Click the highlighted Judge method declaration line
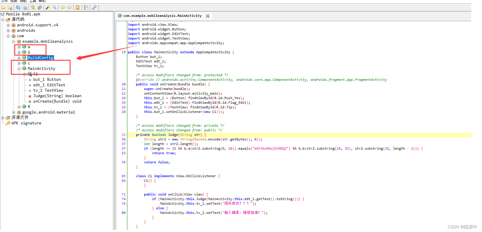The width and height of the screenshot is (482, 232). click(299, 135)
